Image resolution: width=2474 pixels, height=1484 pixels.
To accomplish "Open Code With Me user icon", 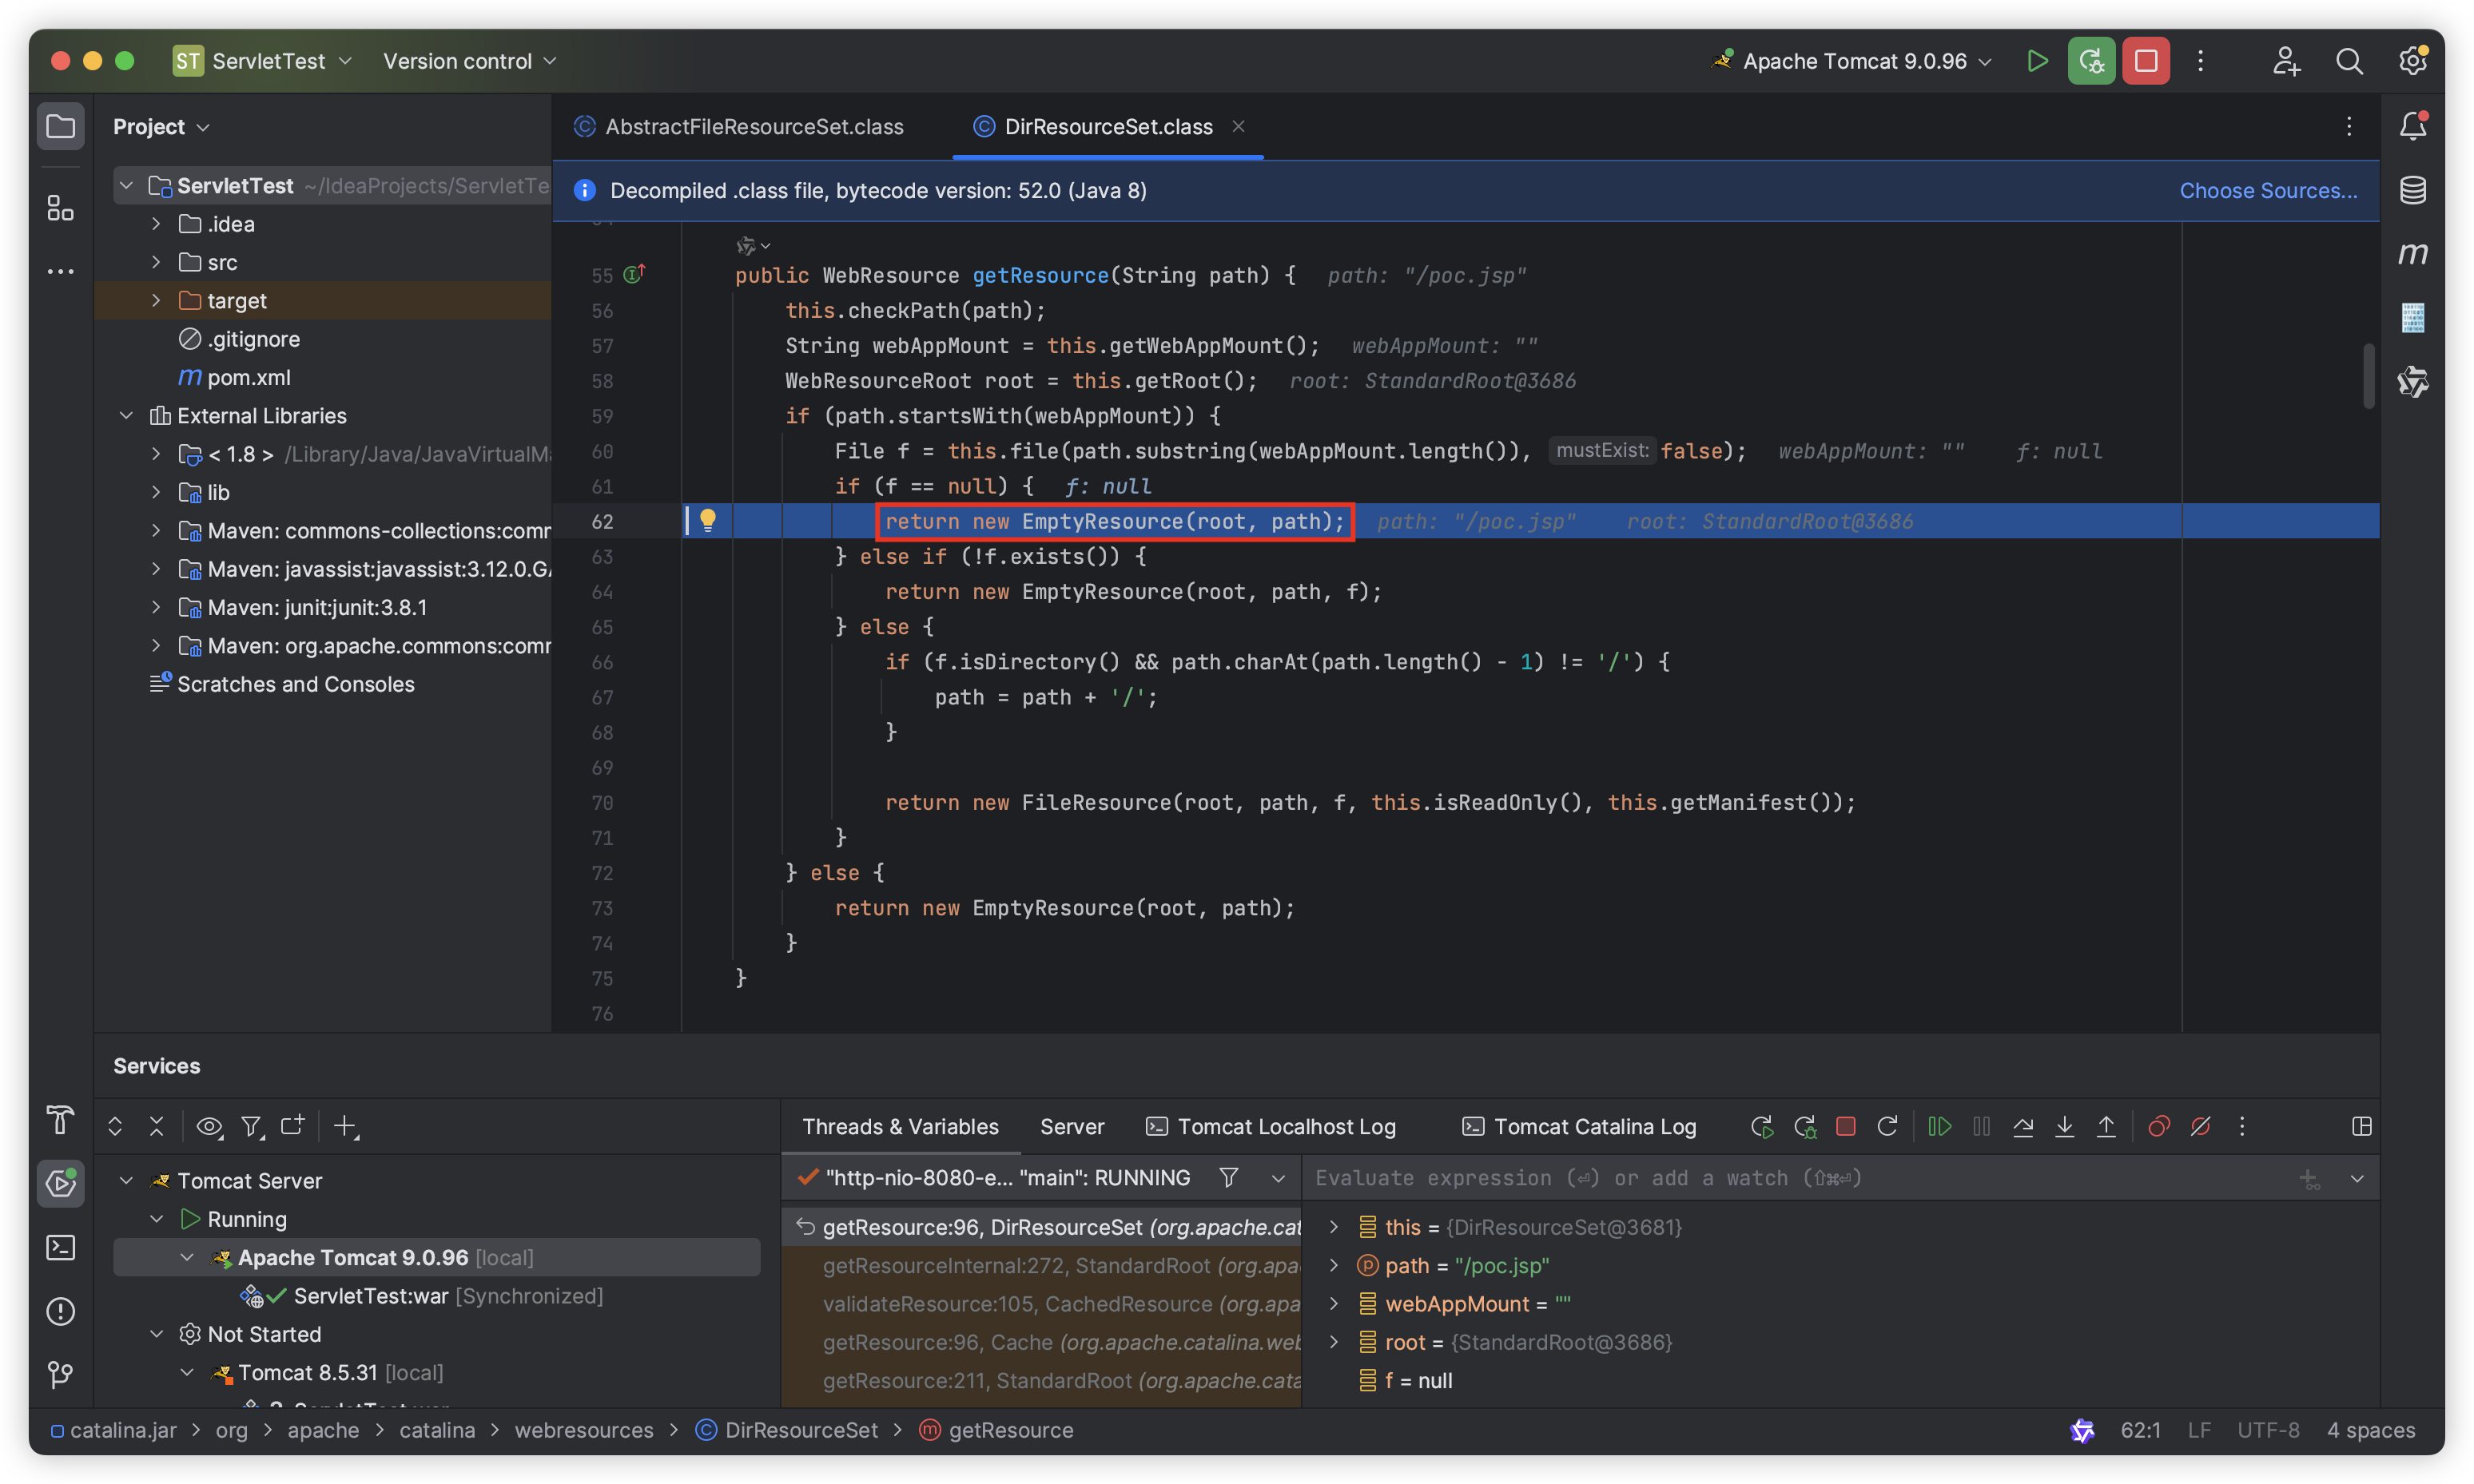I will [2286, 61].
